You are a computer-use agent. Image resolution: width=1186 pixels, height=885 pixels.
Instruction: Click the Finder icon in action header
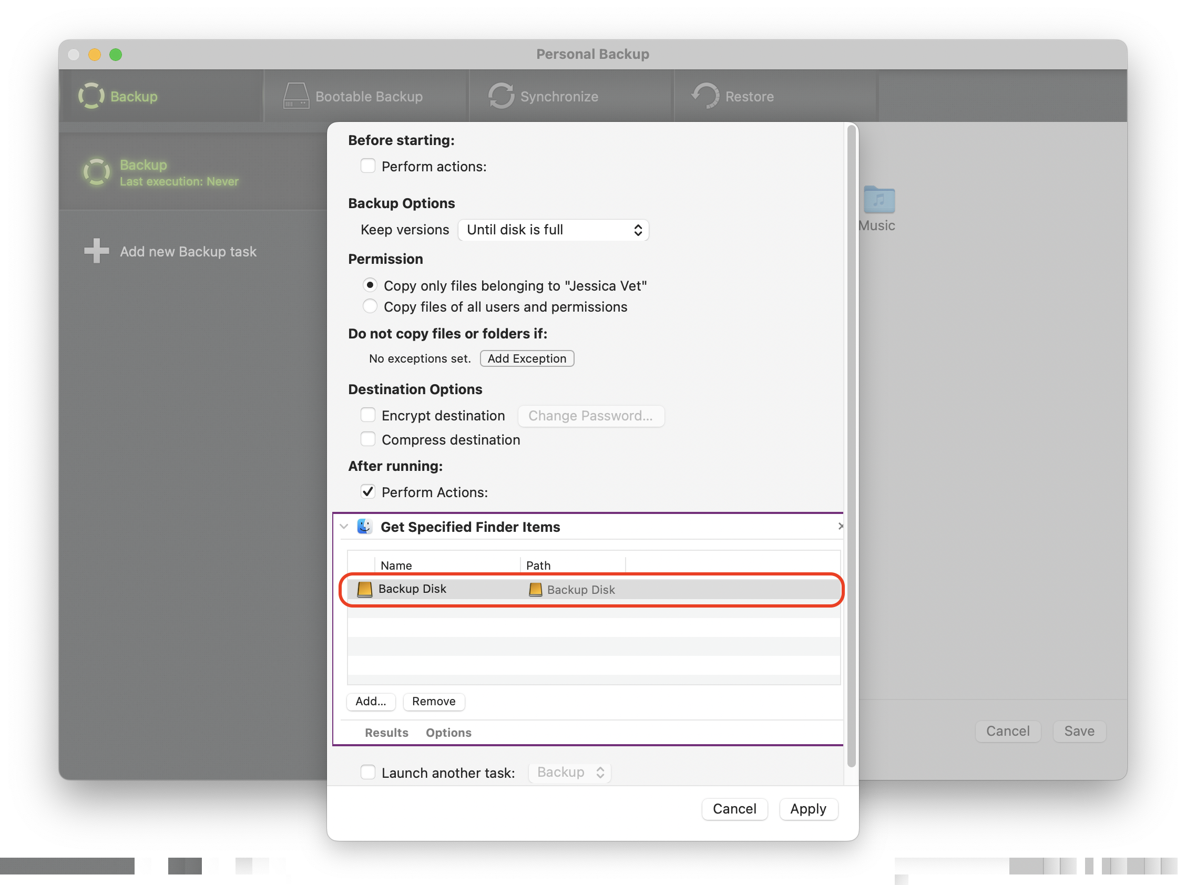(x=364, y=527)
